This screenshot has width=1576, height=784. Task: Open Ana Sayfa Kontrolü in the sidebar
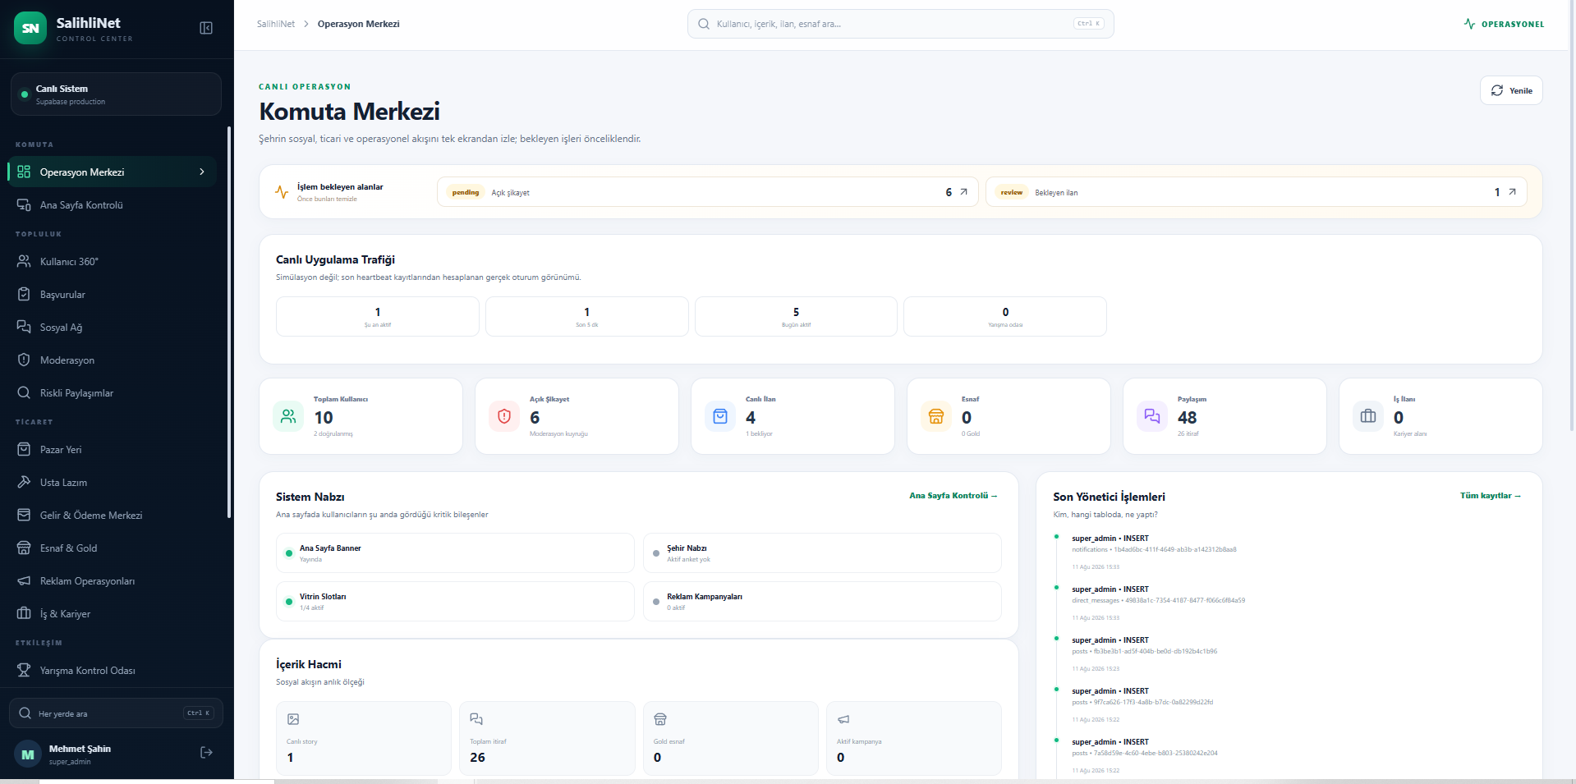pos(112,204)
